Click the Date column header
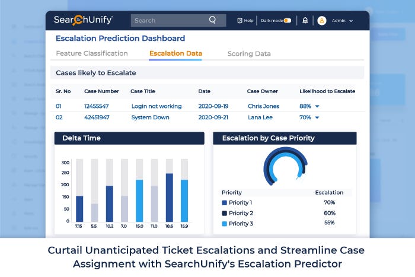Viewport: 415px width, 277px height. [x=205, y=91]
